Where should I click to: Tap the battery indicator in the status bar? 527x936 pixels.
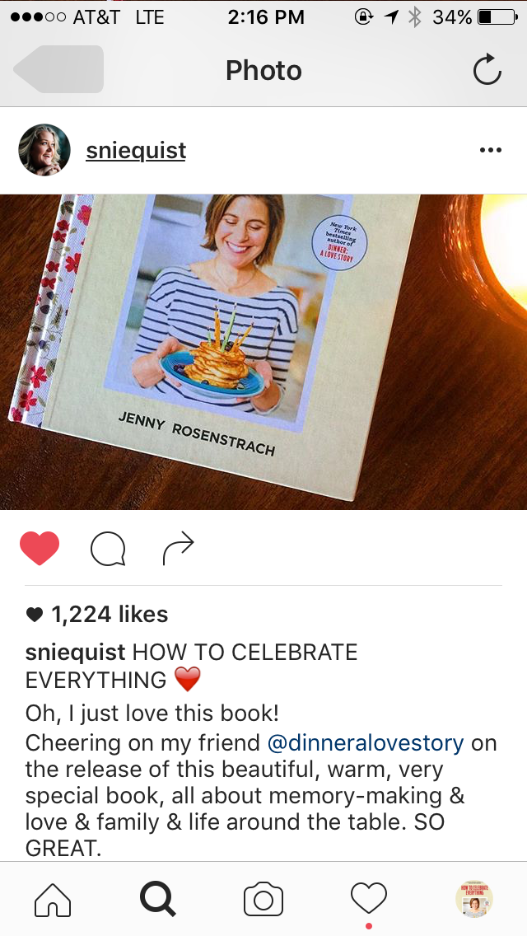(497, 17)
